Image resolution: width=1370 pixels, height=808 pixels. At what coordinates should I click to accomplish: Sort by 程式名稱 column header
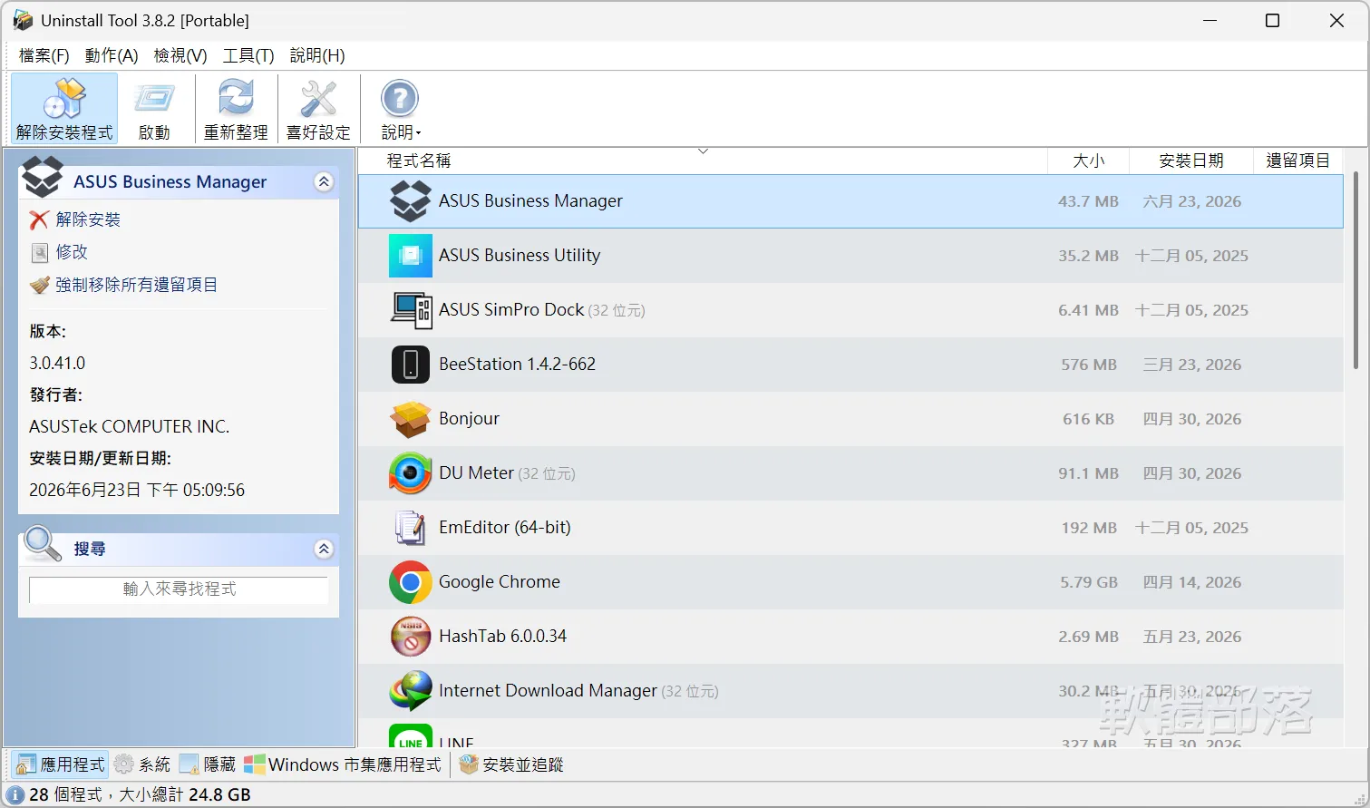703,161
